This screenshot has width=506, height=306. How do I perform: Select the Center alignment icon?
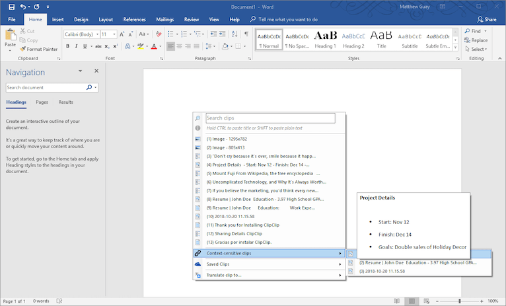click(180, 46)
